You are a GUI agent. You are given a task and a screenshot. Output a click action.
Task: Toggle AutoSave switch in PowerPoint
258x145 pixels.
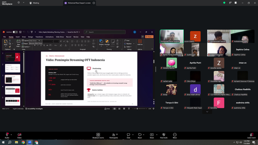coord(15,32)
